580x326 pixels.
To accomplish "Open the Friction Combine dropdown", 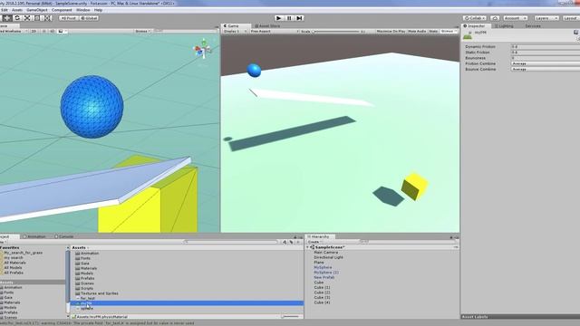I will (546, 63).
